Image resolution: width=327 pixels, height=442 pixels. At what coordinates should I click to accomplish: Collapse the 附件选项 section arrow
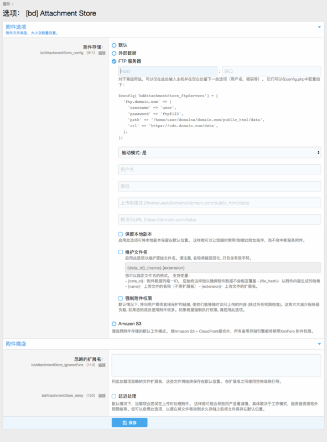click(x=319, y=27)
